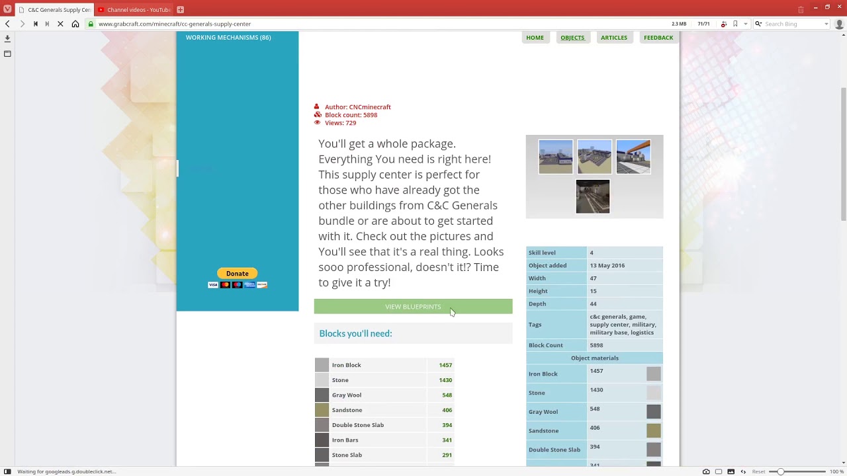Click the 'Object materials' header
The width and height of the screenshot is (847, 476).
(595, 358)
